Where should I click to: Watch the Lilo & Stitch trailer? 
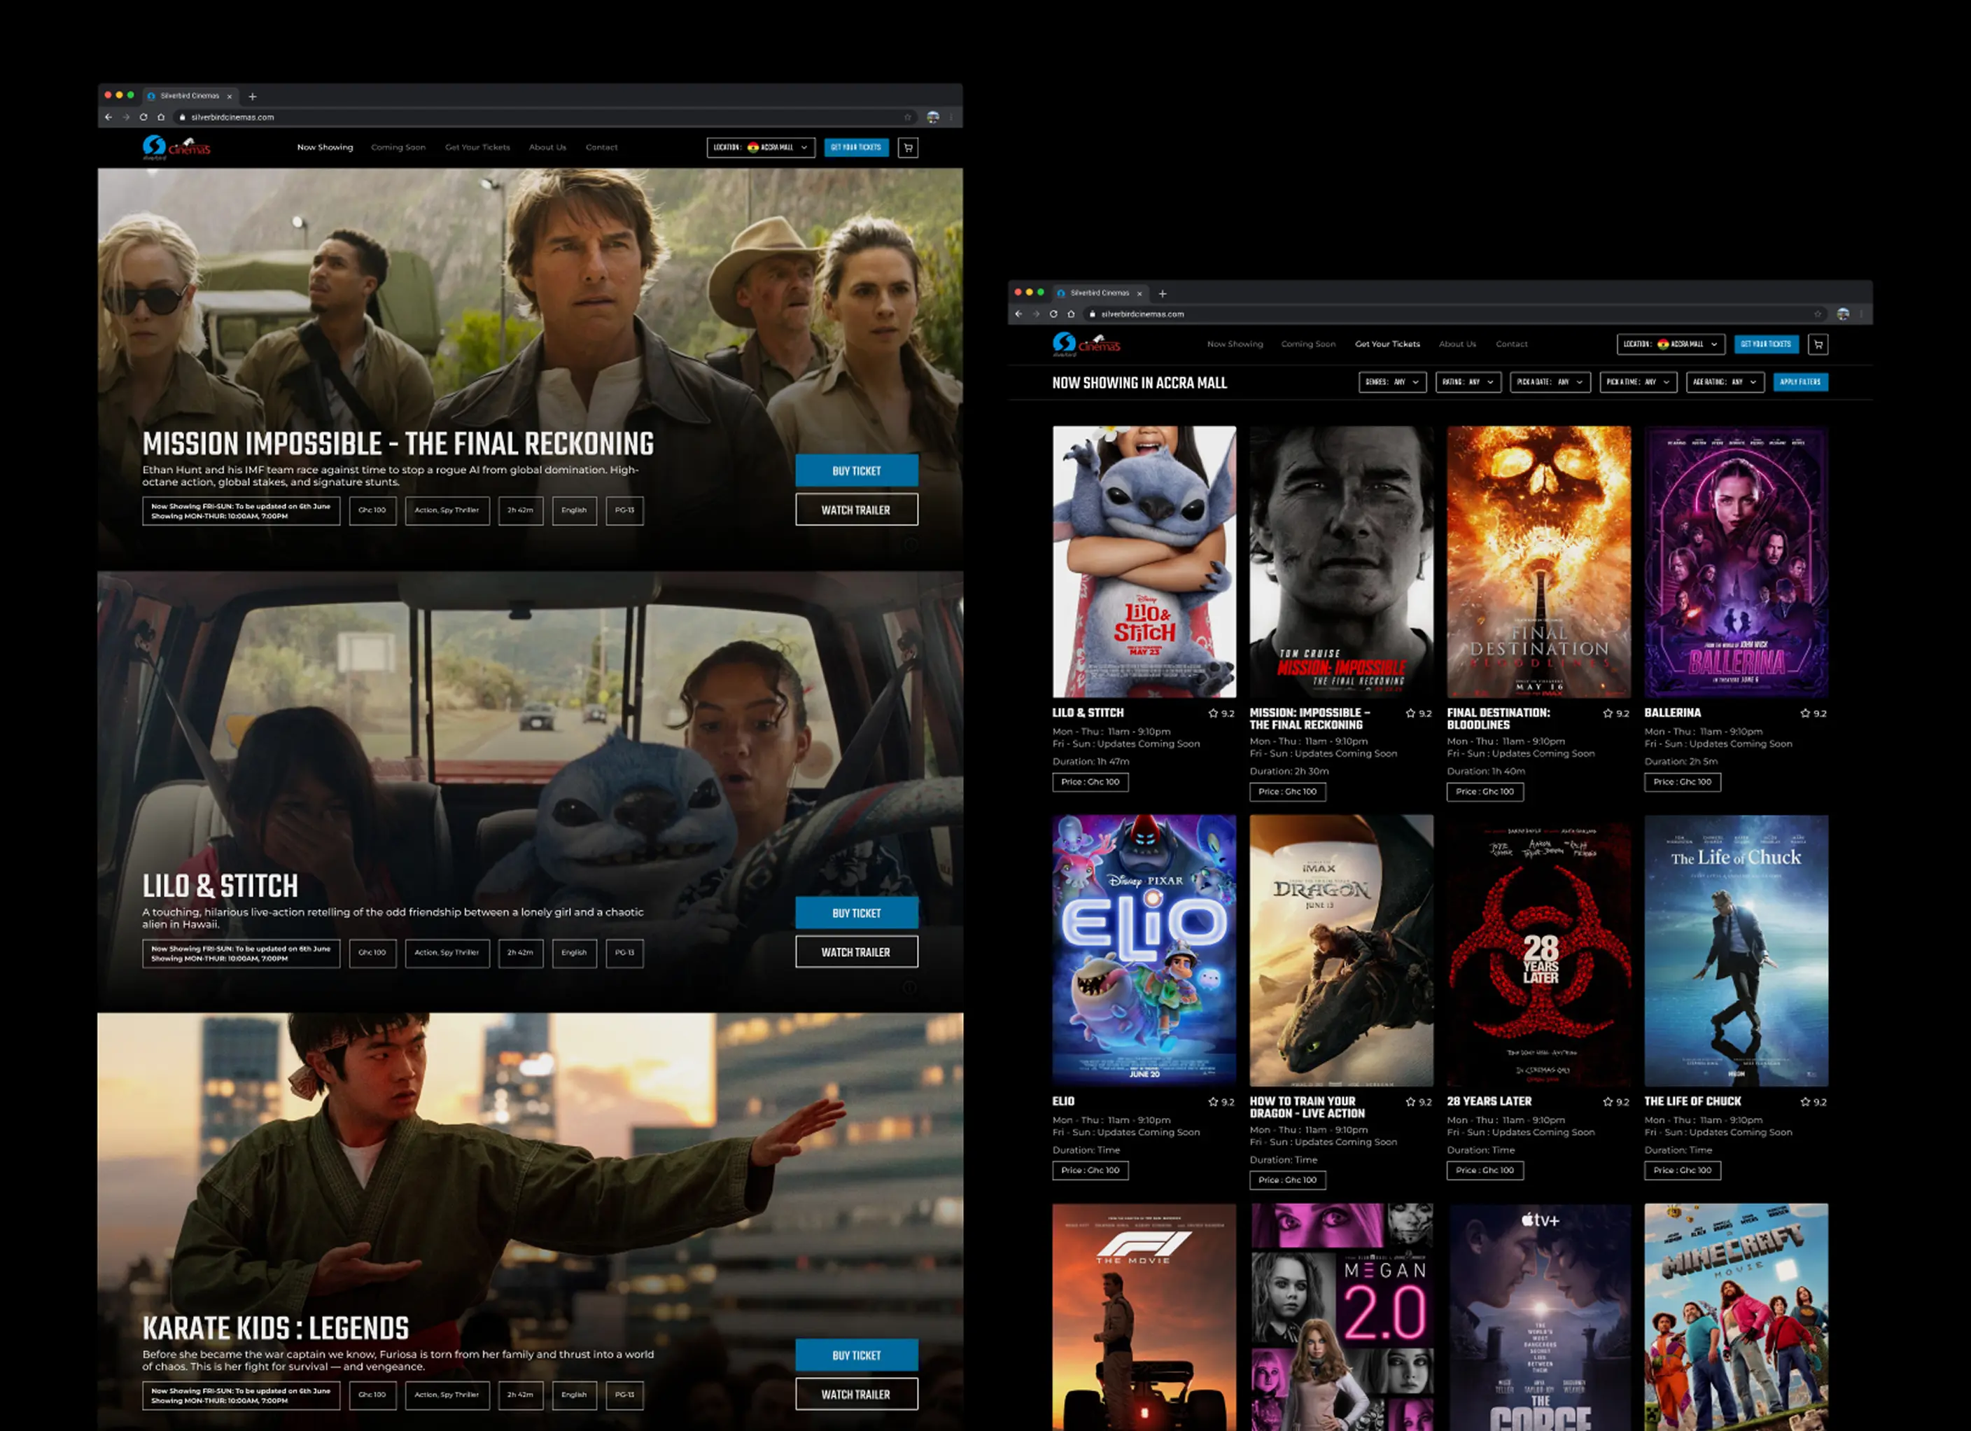857,953
